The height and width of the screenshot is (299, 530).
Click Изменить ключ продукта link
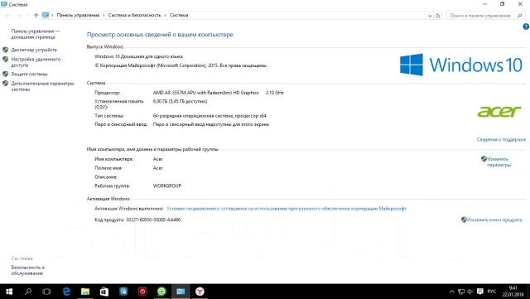coord(494,219)
